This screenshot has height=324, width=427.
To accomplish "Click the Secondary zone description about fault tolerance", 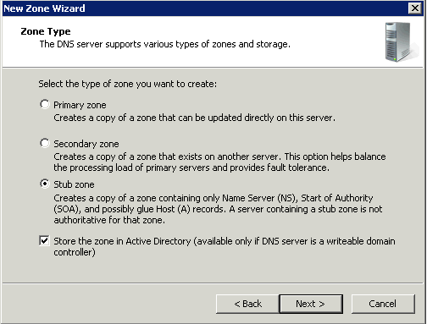I will pos(219,162).
